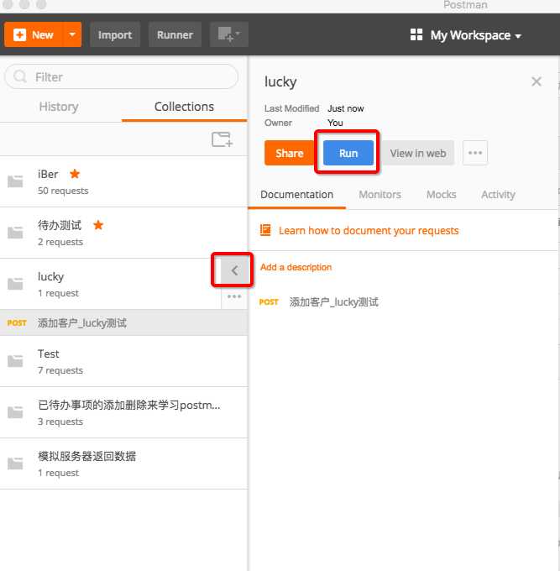Viewport: 560px width, 571px height.
Task: Open the new window/tab icon dropdown
Action: point(229,35)
